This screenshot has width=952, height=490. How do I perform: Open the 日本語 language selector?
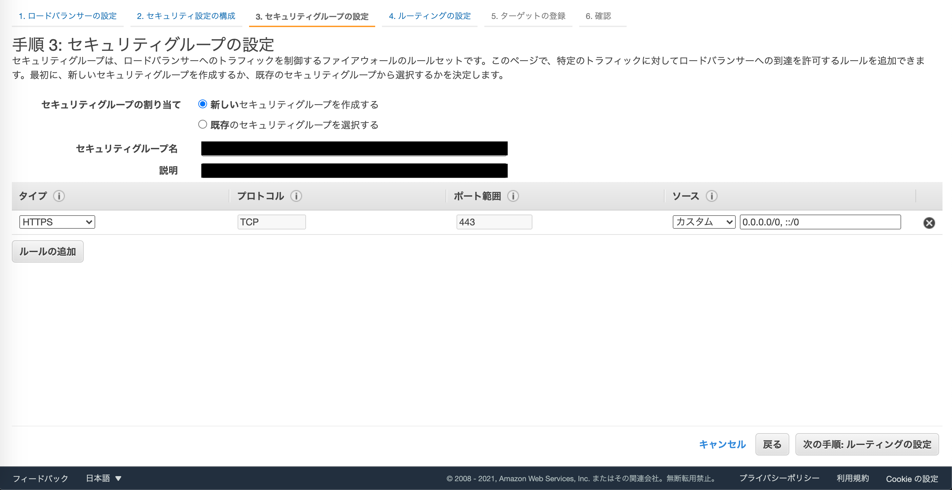[103, 478]
